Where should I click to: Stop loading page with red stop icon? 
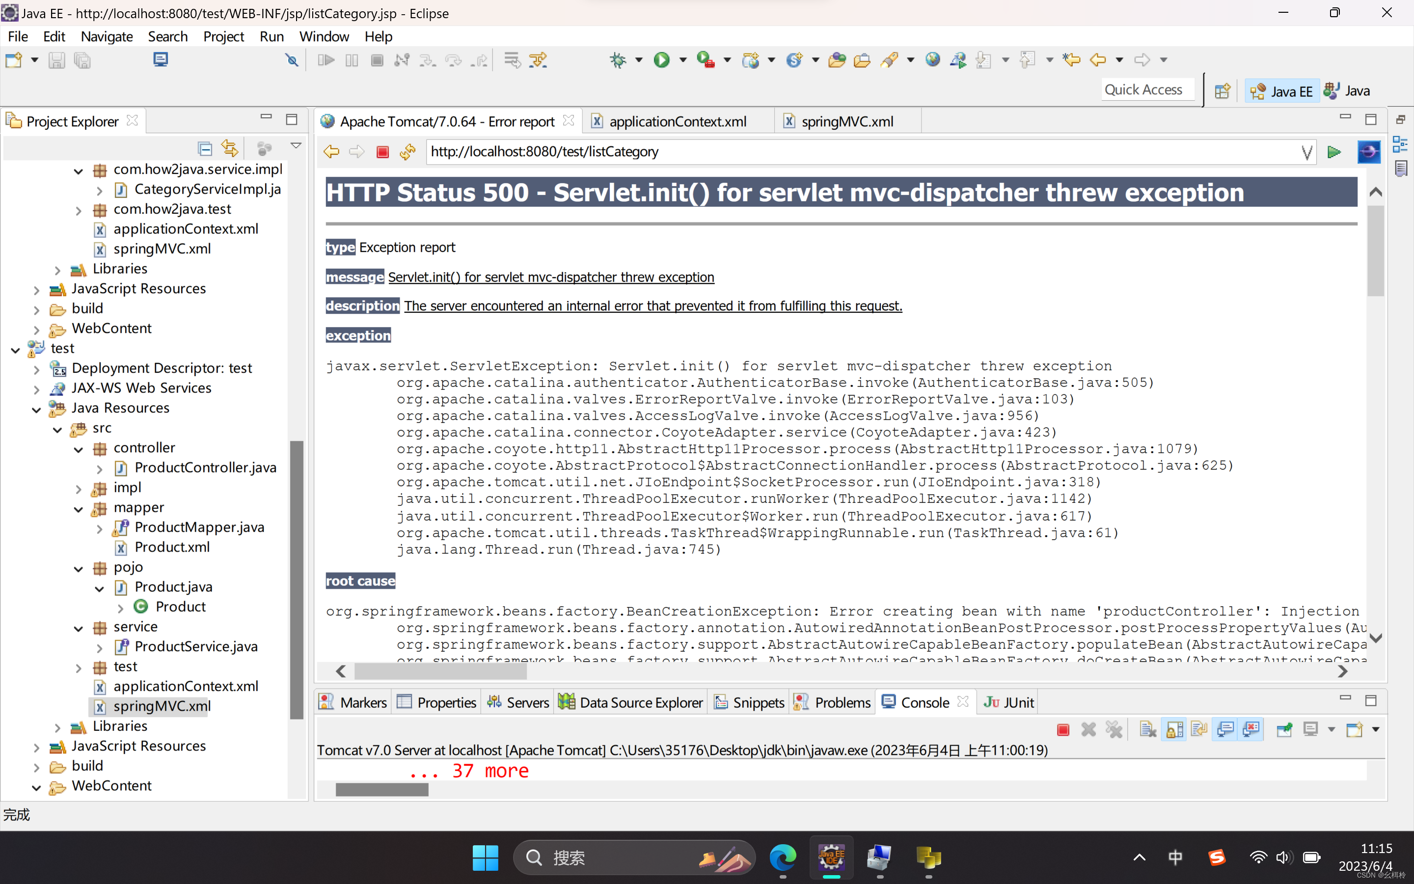click(382, 152)
